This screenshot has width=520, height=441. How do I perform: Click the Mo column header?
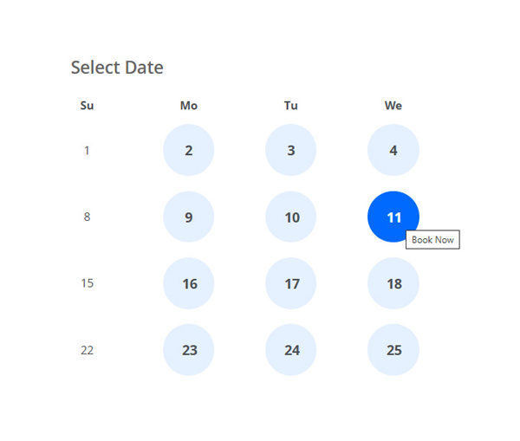[189, 106]
